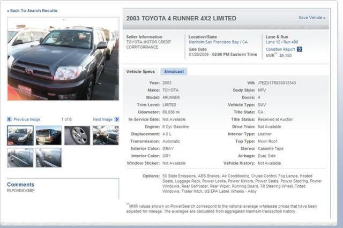This screenshot has height=228, width=343.
Task: Click the Displacement value 4.0 L
Action: [x=167, y=134]
